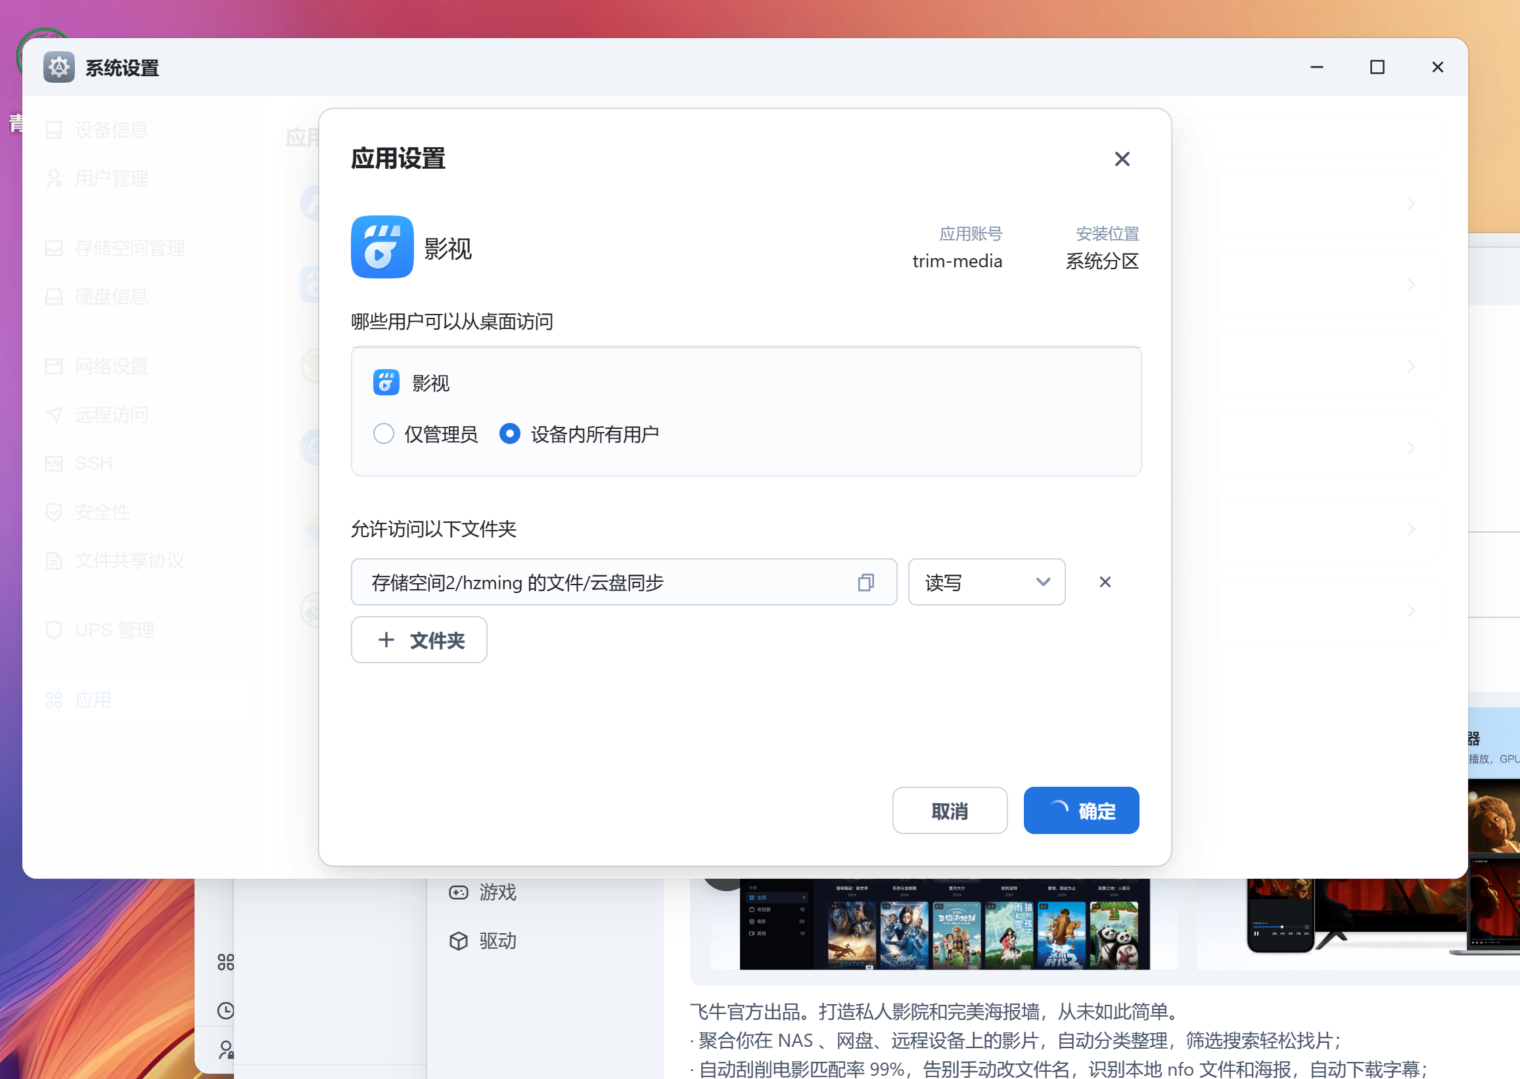Click the 安全性 shield icon
The width and height of the screenshot is (1520, 1079).
[x=54, y=512]
